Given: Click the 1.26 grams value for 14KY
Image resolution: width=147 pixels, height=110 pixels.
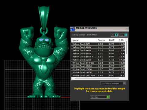Looking at the screenshot, I should 100,50.
